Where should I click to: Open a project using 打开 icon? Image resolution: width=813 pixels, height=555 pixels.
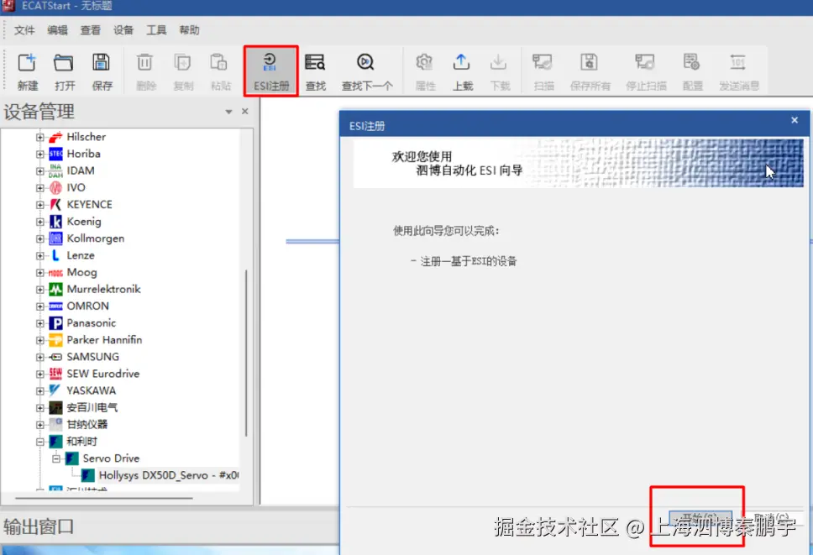(66, 65)
